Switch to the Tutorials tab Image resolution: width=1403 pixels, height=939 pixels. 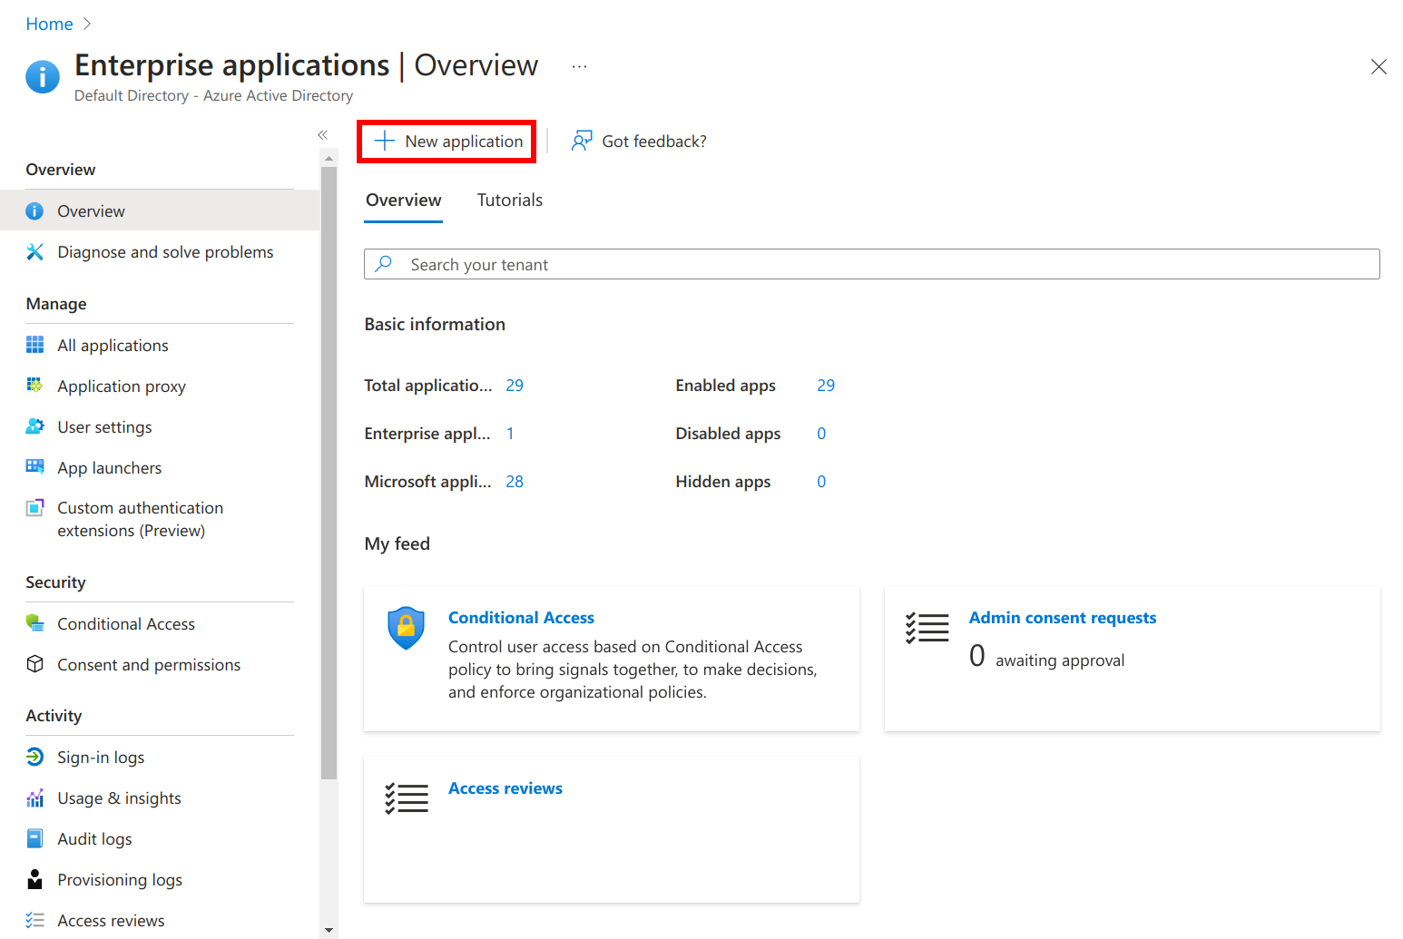coord(509,200)
